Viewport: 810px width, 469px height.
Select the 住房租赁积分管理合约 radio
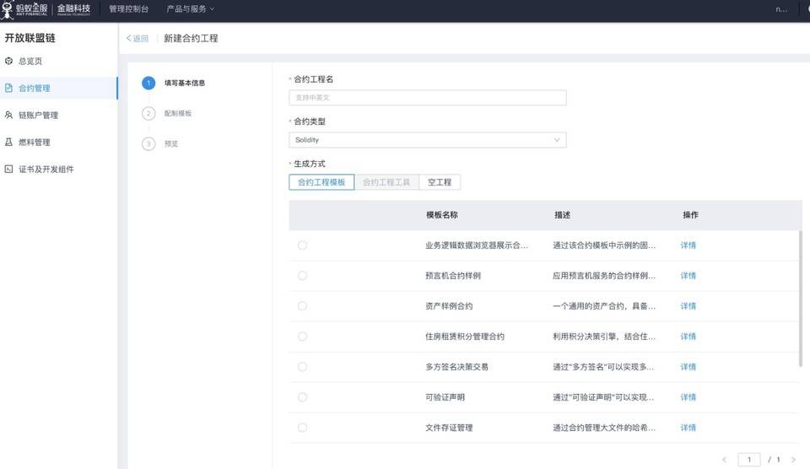point(302,337)
